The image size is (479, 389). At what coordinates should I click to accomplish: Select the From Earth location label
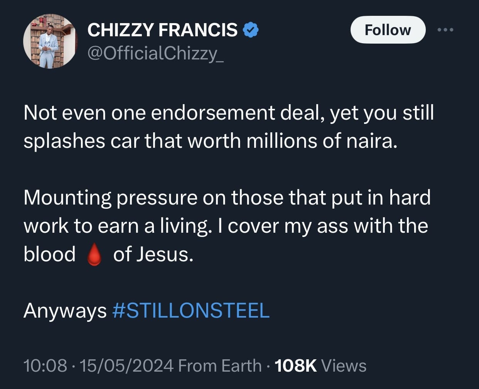click(220, 365)
